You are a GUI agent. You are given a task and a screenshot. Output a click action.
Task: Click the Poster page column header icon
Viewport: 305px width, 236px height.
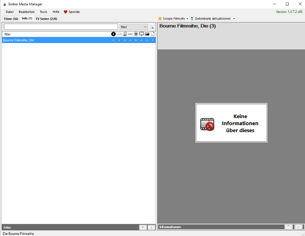153,34
